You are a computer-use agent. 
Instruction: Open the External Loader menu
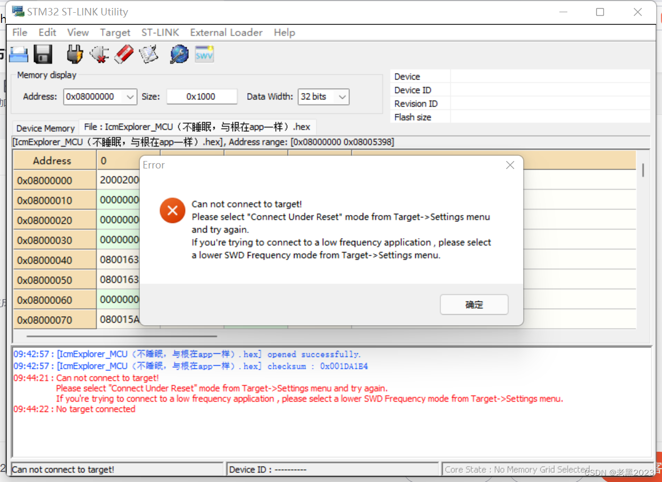tap(227, 32)
